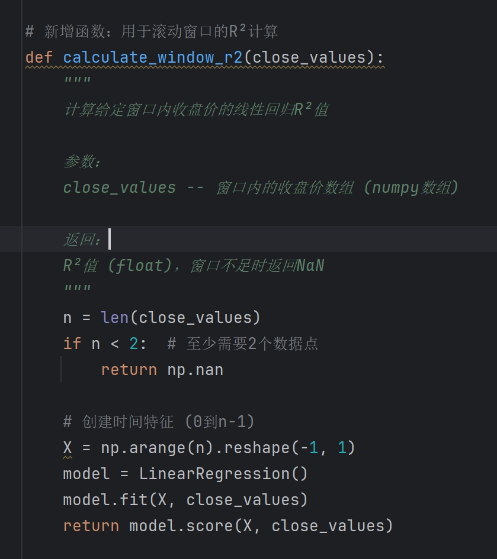Click the calculate_window_r2 function name
The image size is (497, 559).
coord(153,57)
